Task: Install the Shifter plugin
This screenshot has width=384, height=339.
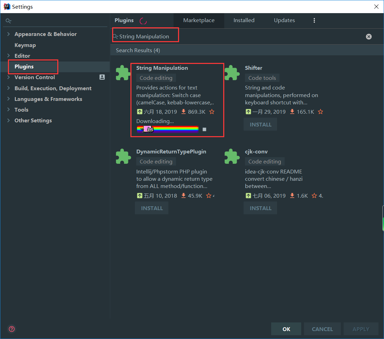Action: (x=260, y=124)
